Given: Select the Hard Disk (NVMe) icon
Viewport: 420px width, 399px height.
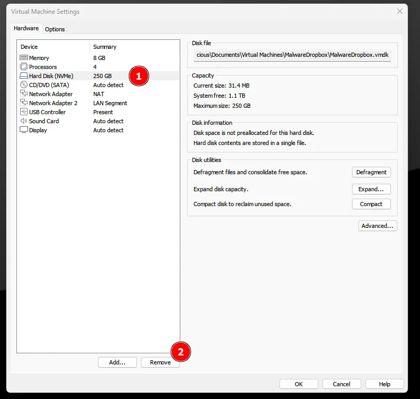Looking at the screenshot, I should coord(24,76).
